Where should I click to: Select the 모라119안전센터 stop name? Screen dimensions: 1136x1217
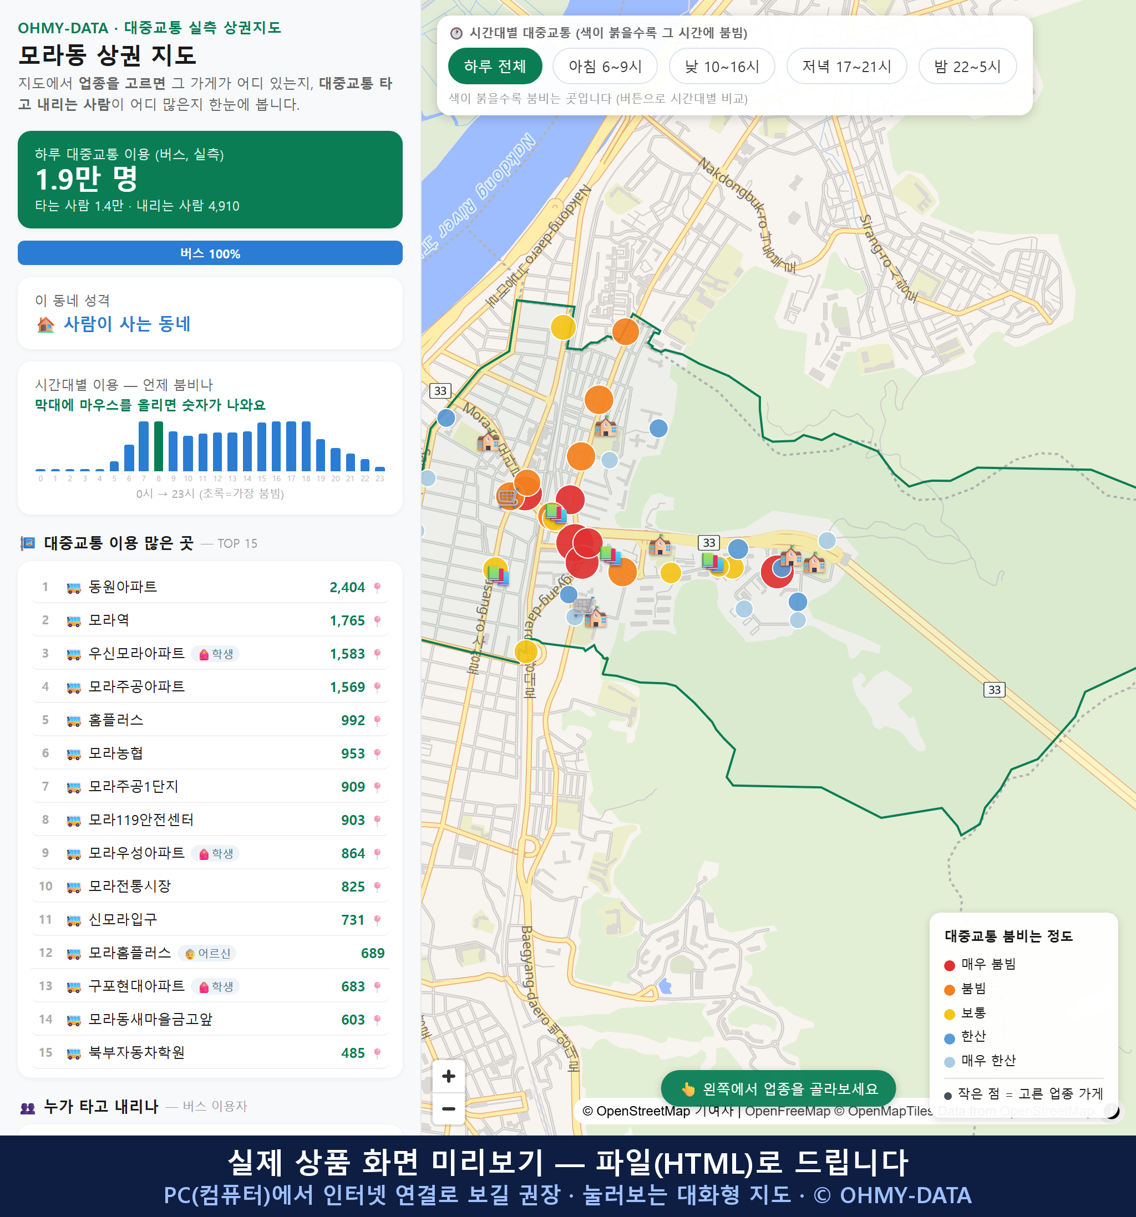(x=141, y=819)
